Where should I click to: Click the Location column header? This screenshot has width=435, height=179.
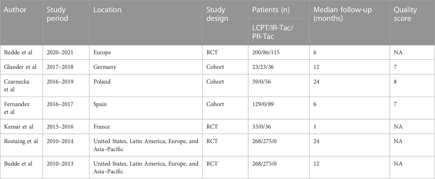tap(108, 10)
